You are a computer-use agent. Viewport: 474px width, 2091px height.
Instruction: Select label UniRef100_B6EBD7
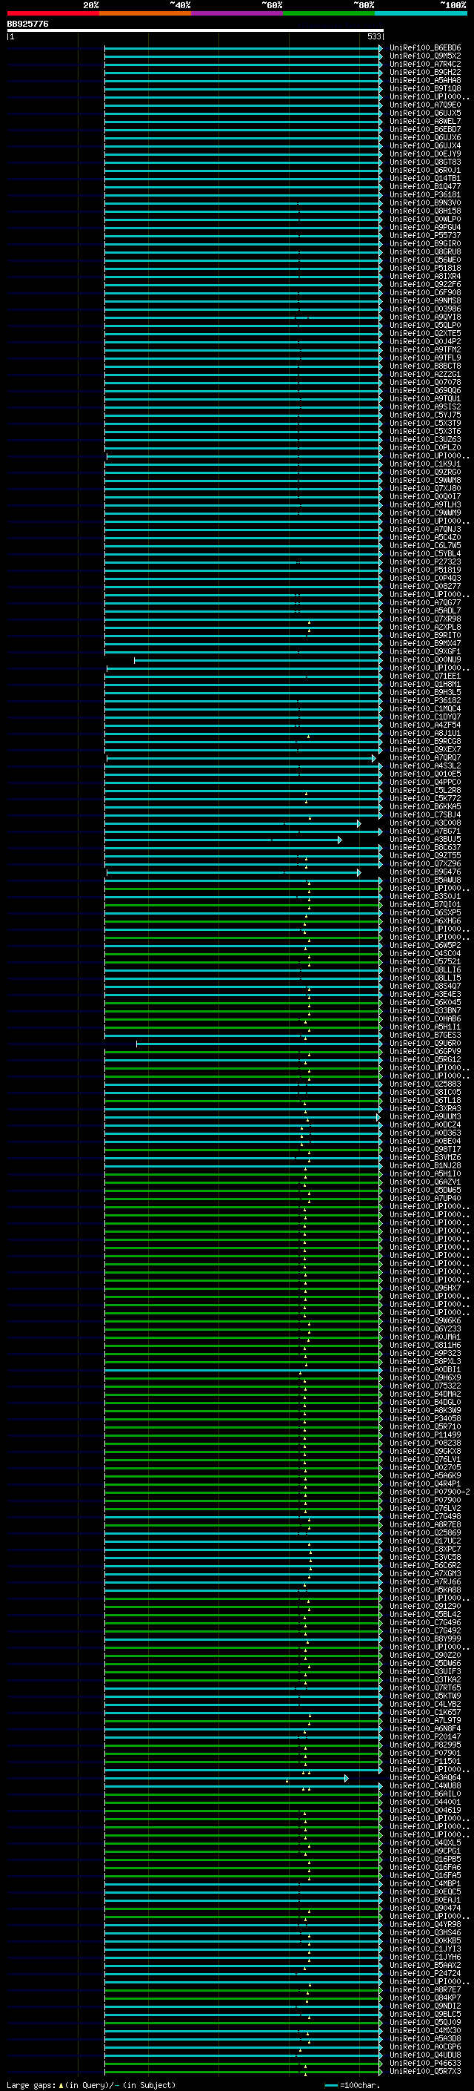pyautogui.click(x=425, y=129)
